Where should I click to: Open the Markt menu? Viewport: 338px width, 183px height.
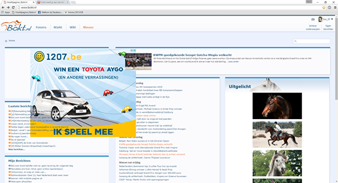click(x=58, y=27)
